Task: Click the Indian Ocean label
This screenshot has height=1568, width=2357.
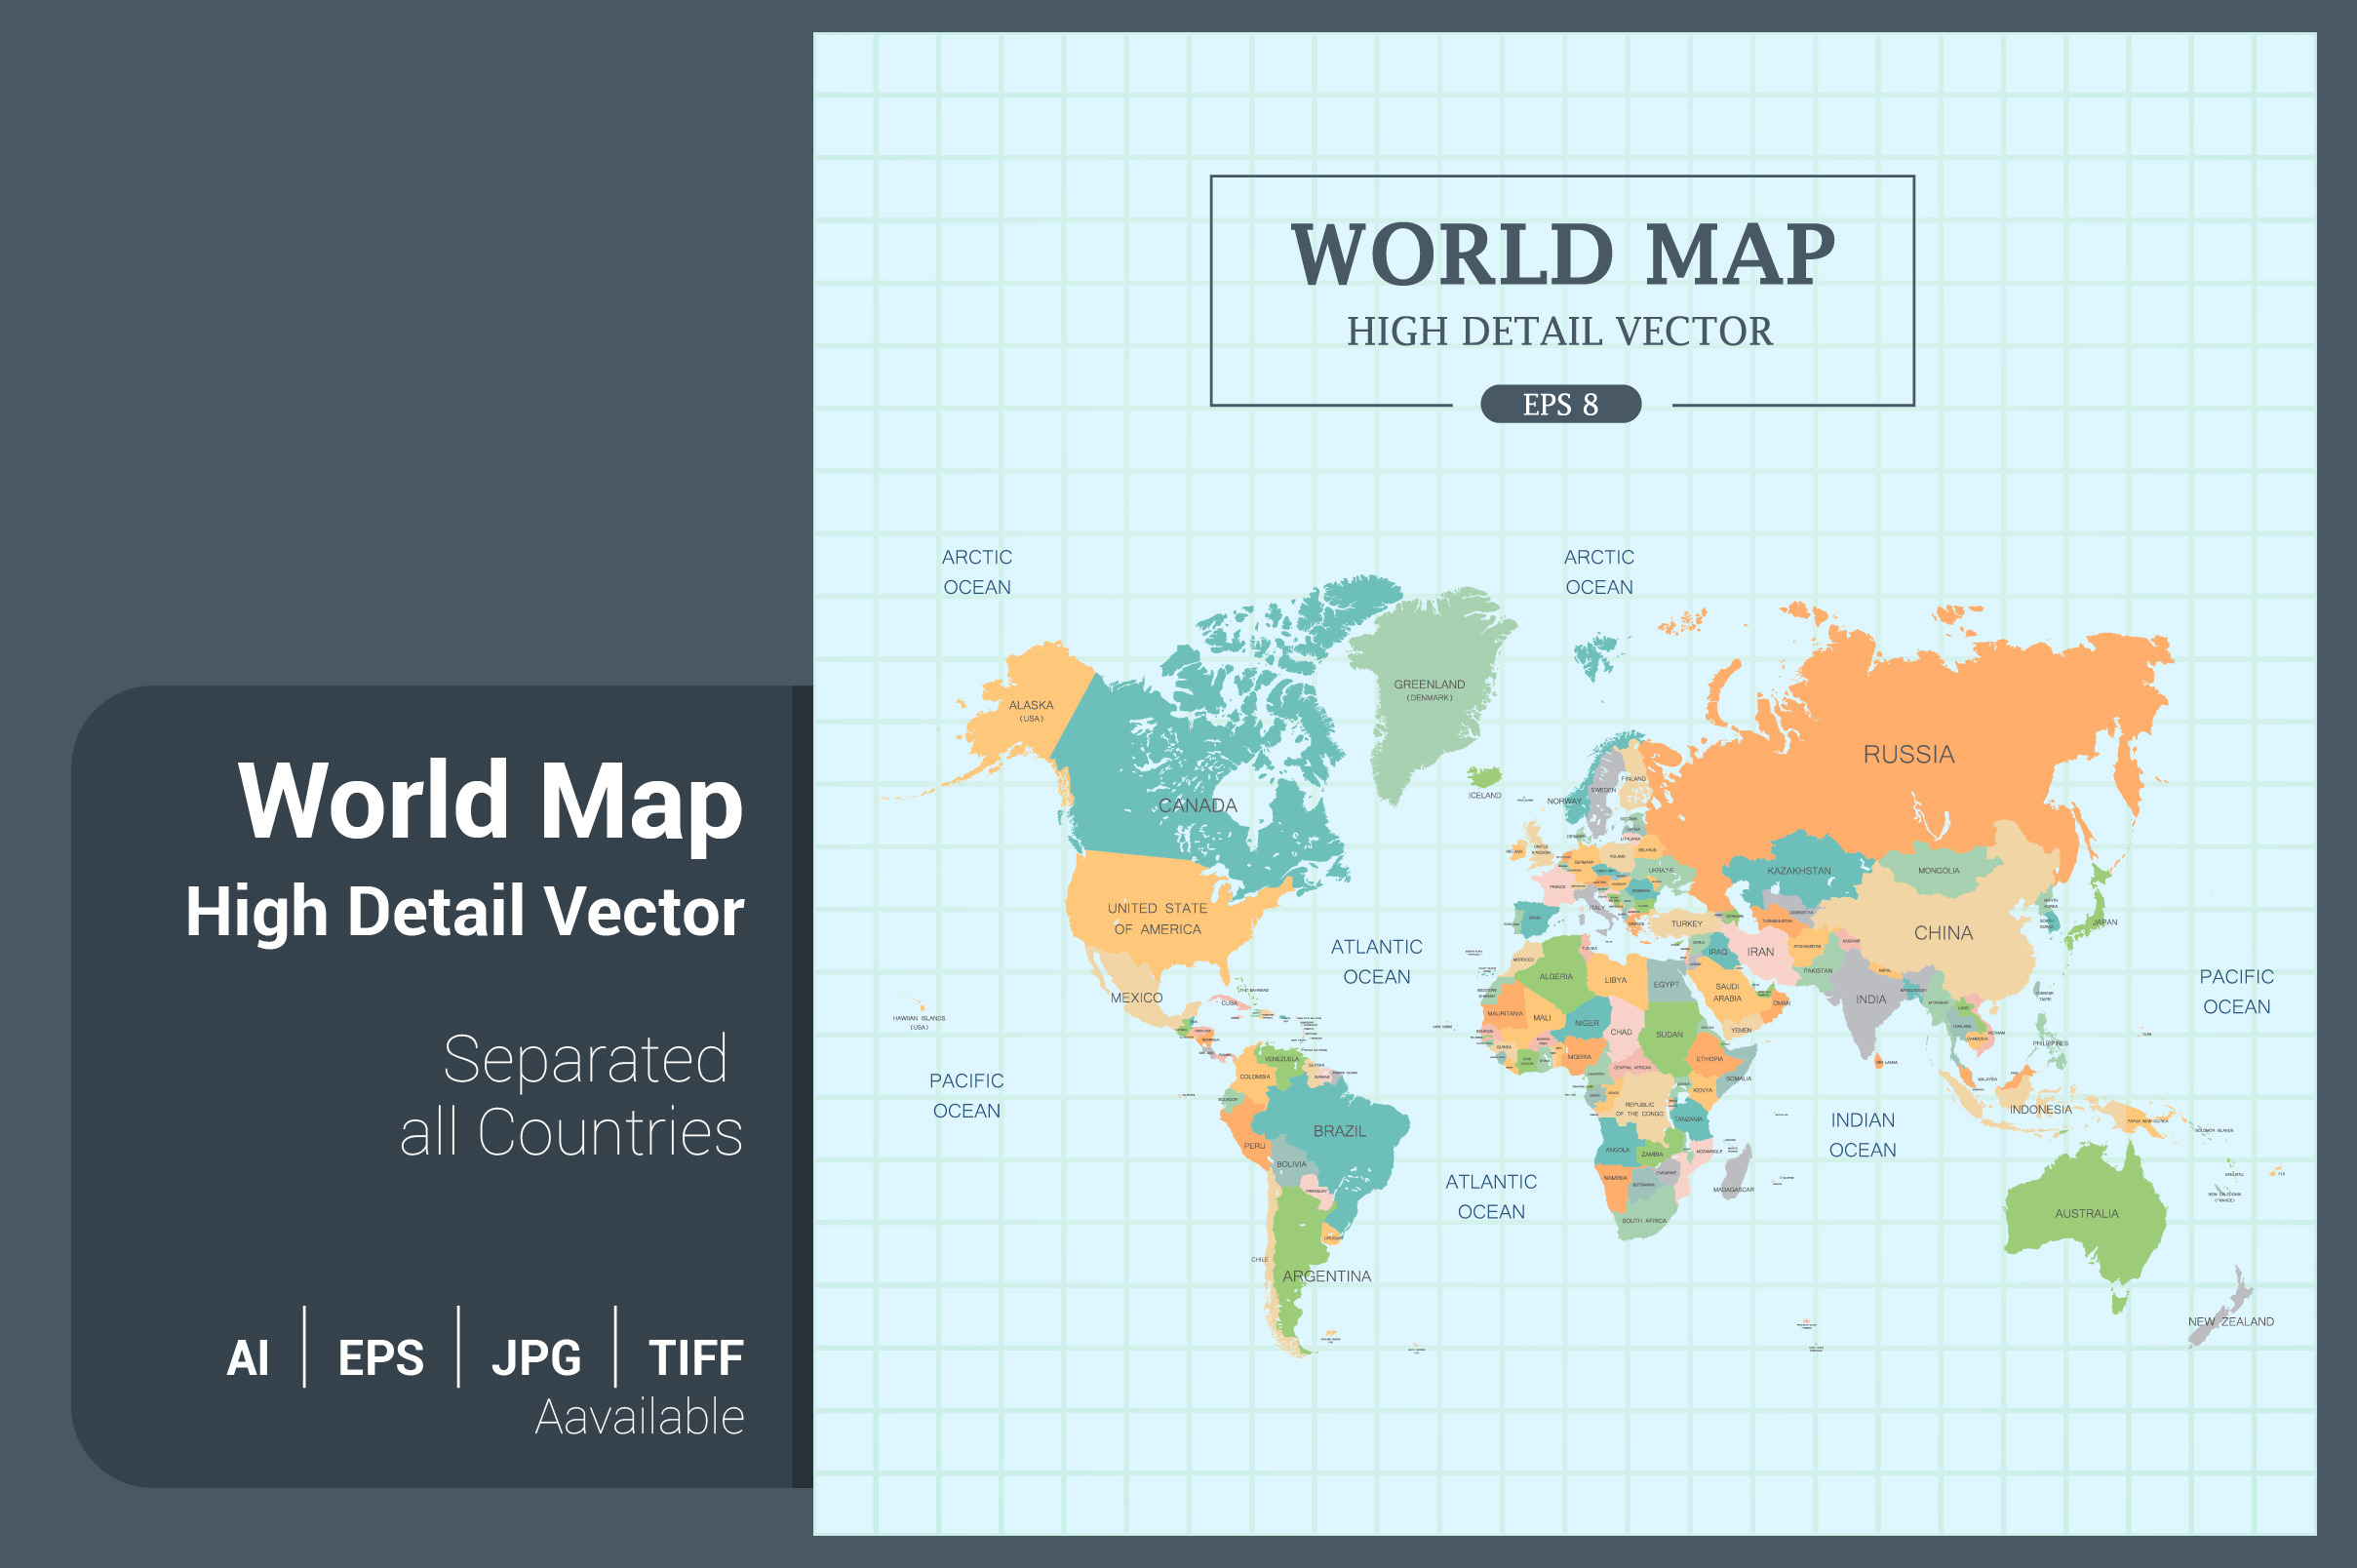Action: point(1862,1135)
